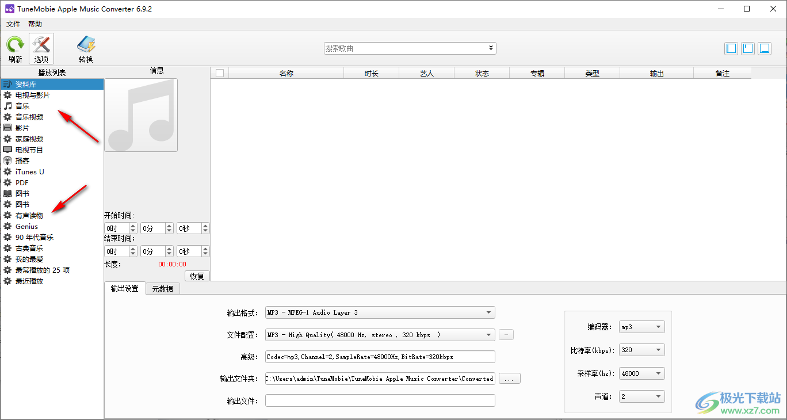Open 我的最爱 playlist

point(52,259)
